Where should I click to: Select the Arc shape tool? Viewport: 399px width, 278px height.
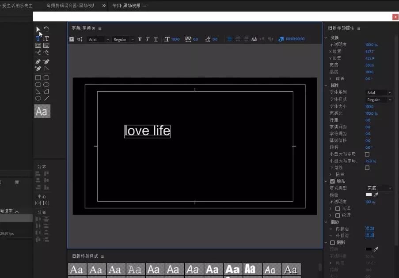(x=46, y=91)
